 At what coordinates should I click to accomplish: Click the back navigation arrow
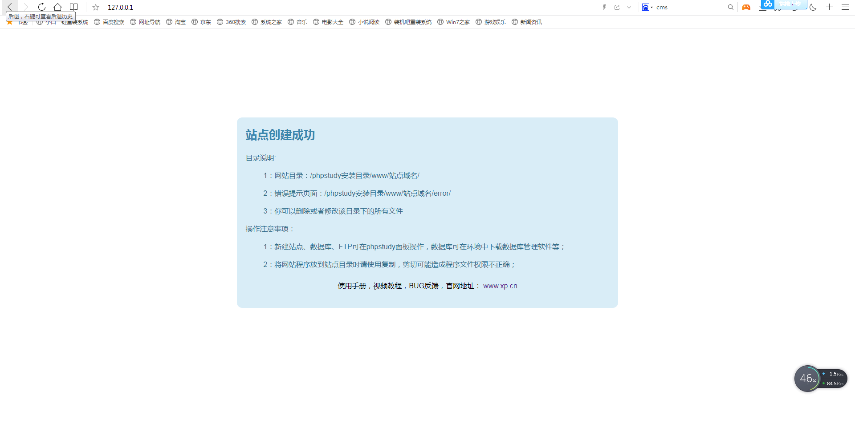pyautogui.click(x=9, y=7)
